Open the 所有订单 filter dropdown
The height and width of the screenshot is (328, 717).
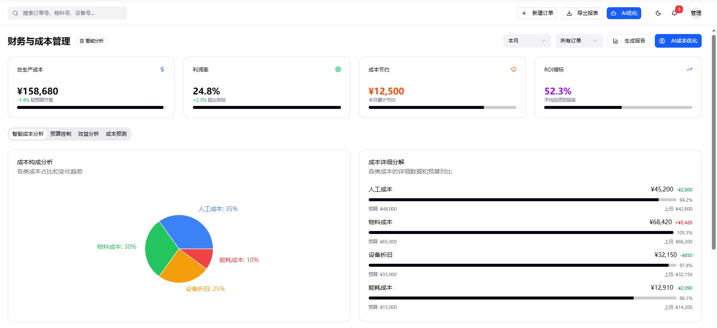coord(579,41)
